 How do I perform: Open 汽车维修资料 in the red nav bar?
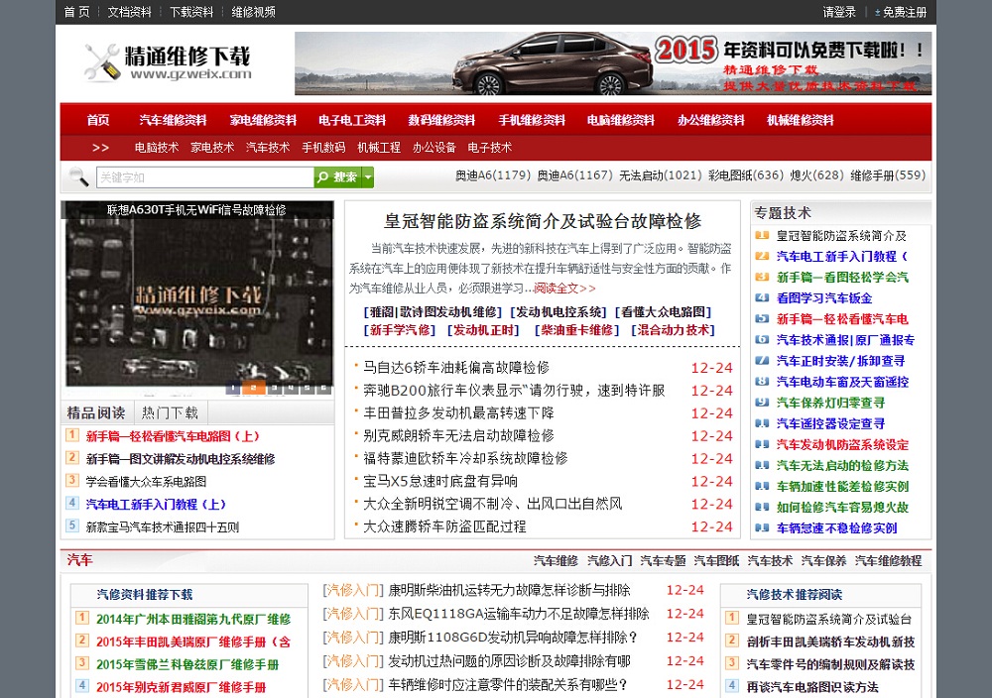173,120
